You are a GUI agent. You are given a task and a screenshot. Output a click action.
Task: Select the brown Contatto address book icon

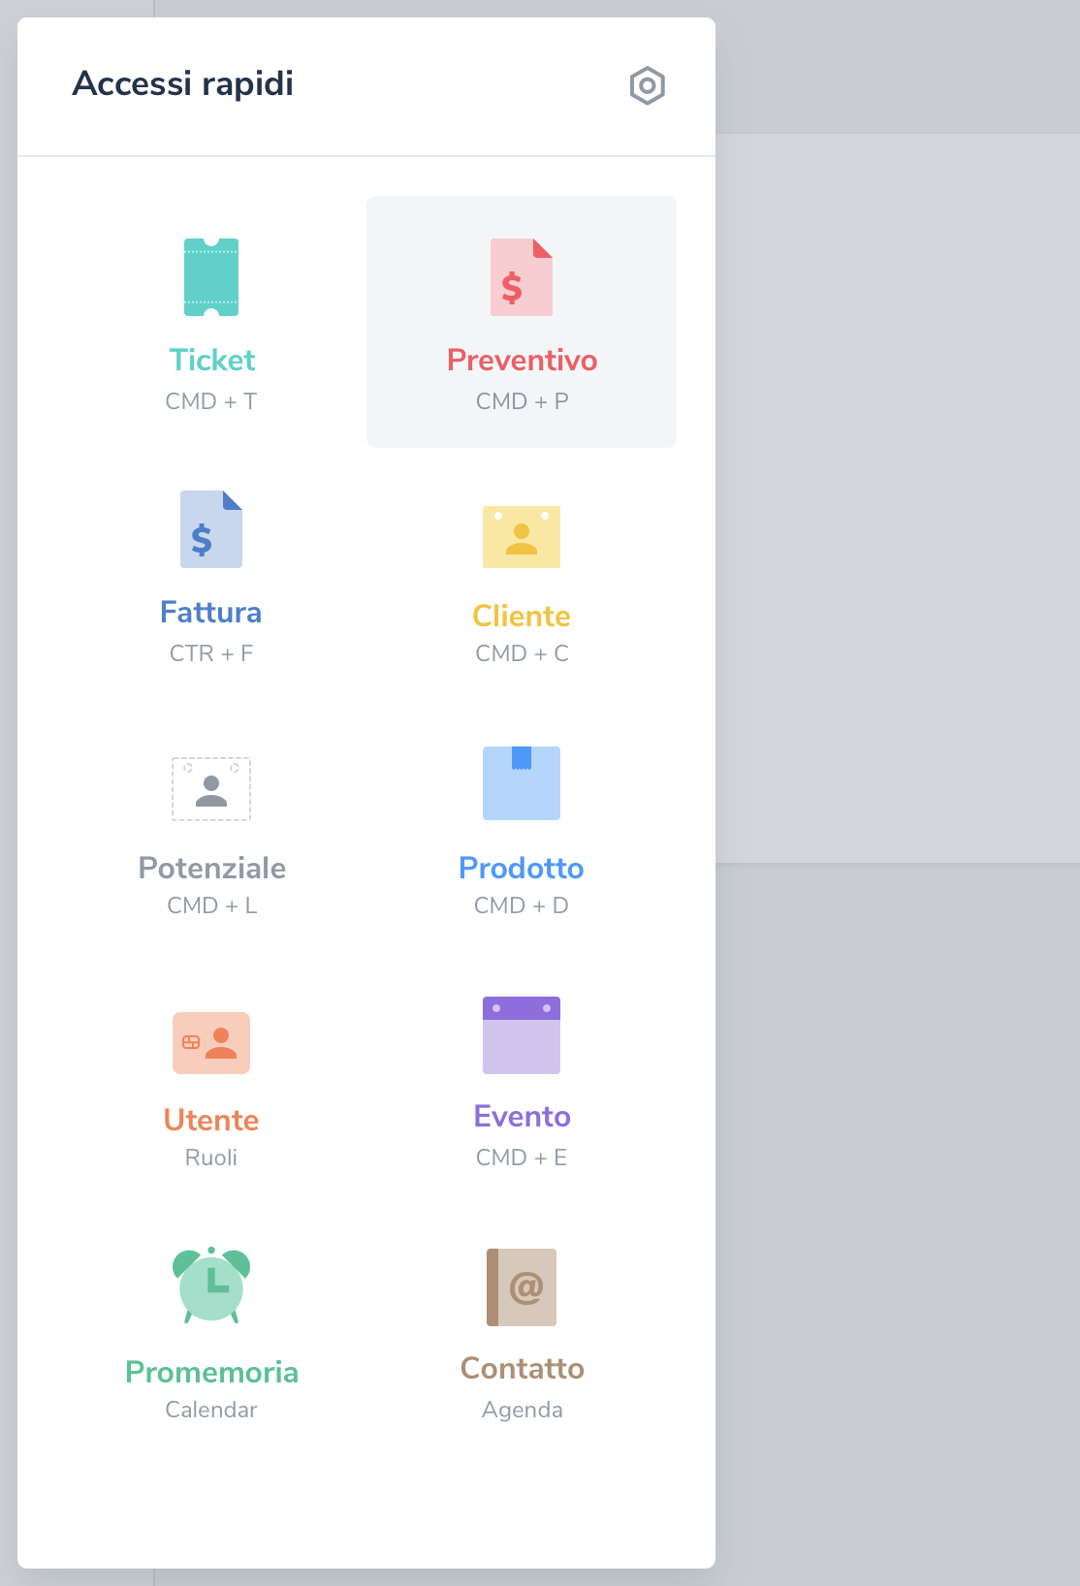click(522, 1287)
